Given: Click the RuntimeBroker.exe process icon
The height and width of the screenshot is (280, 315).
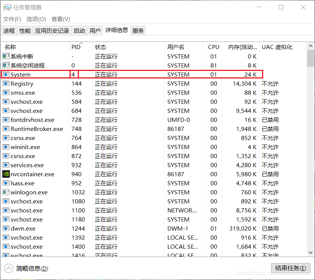Looking at the screenshot, I should coord(6,129).
